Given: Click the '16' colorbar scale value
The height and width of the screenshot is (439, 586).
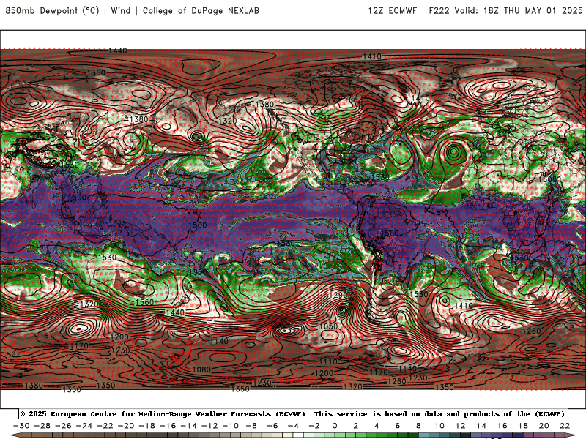Looking at the screenshot, I should [x=502, y=426].
